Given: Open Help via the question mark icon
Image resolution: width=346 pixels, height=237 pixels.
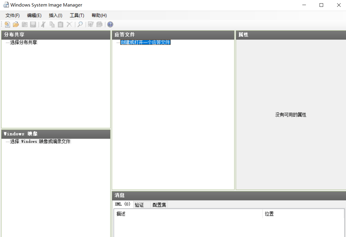Looking at the screenshot, I should click(x=110, y=24).
